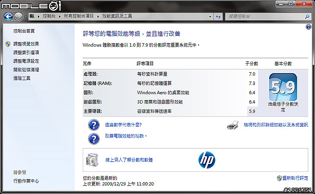315x194 pixels.
Task: Click the search magnifier icon
Action: (x=307, y=16)
